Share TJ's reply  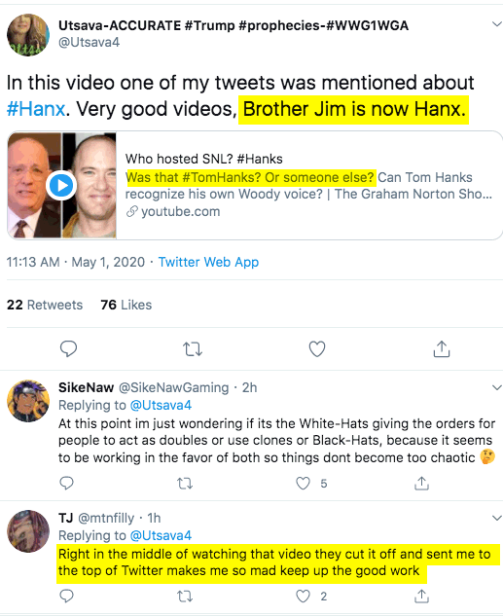click(421, 597)
